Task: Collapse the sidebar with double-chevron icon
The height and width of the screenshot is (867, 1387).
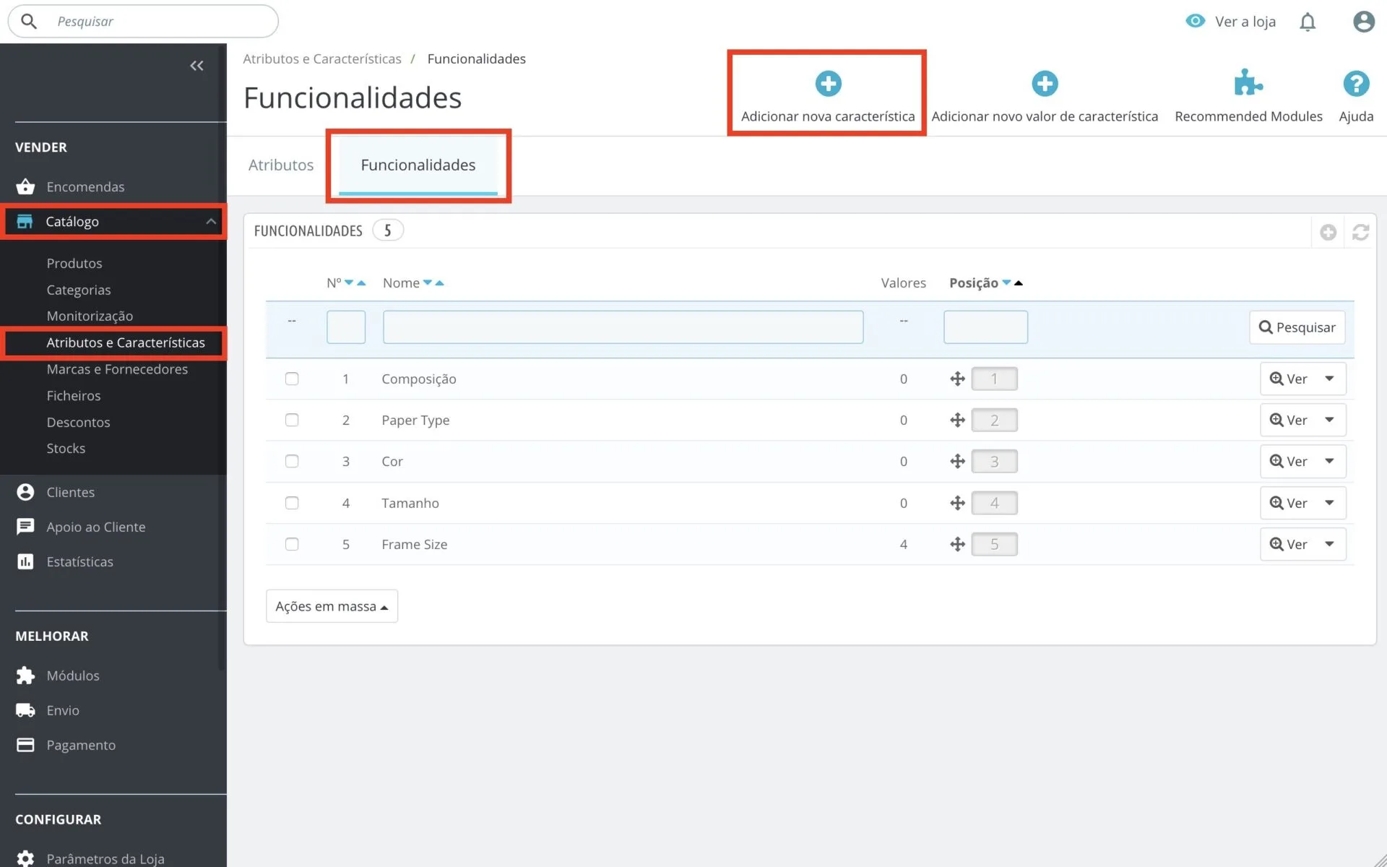Action: 196,66
